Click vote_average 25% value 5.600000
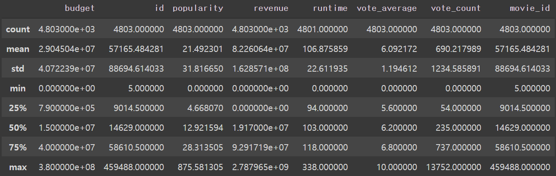This screenshot has height=176, width=556. (x=399, y=108)
